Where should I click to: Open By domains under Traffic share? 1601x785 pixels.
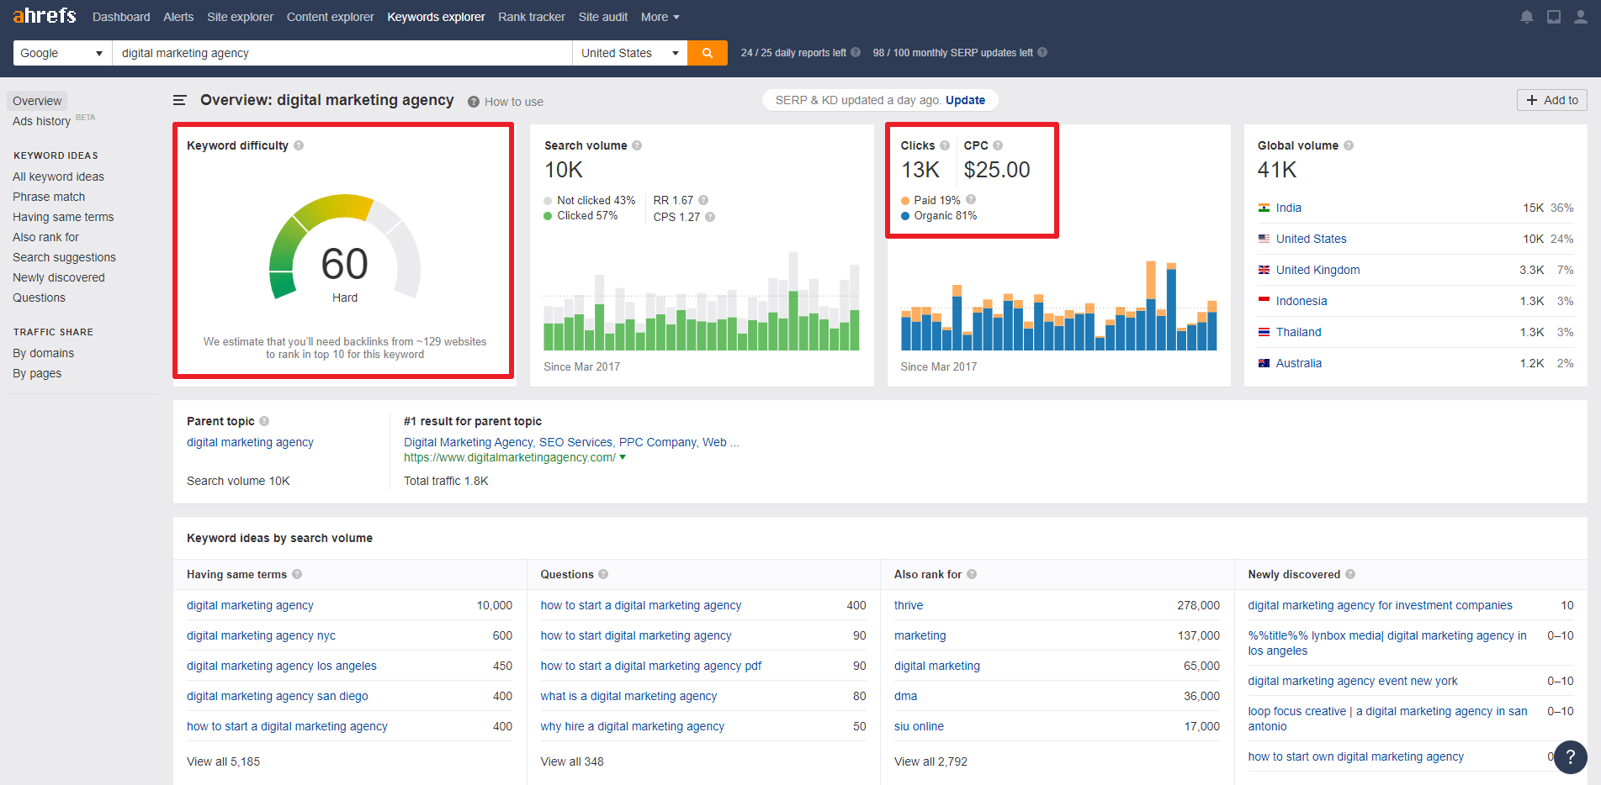point(43,353)
